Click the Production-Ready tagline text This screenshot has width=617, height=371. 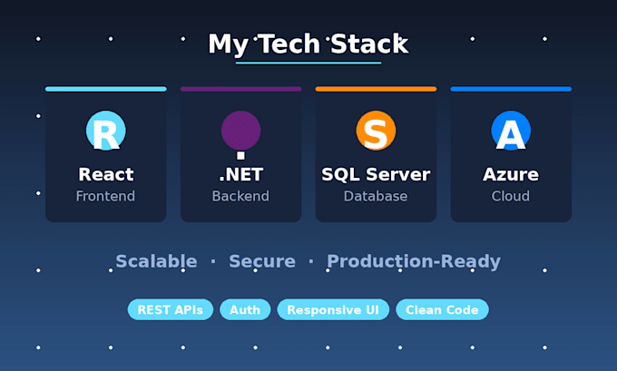(414, 262)
